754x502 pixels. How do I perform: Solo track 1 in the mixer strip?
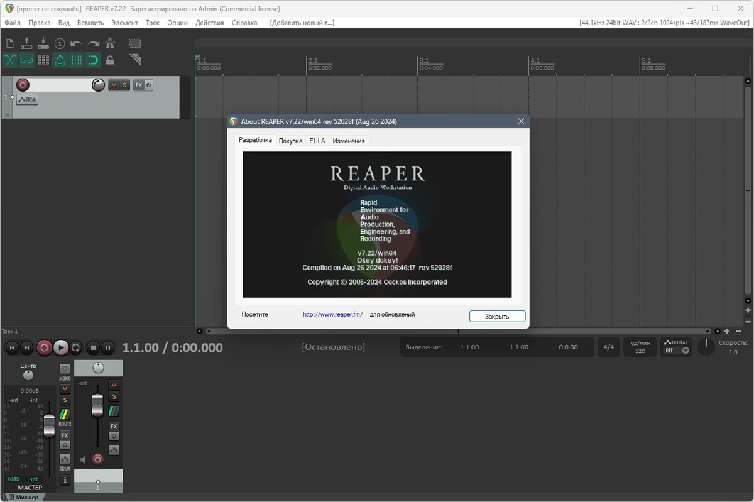114,396
